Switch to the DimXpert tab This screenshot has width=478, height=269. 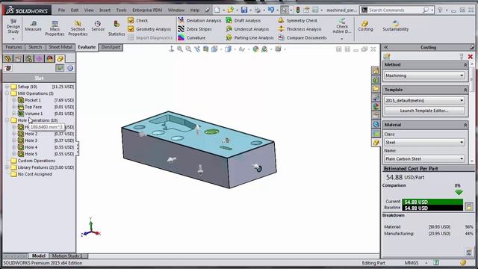point(111,47)
